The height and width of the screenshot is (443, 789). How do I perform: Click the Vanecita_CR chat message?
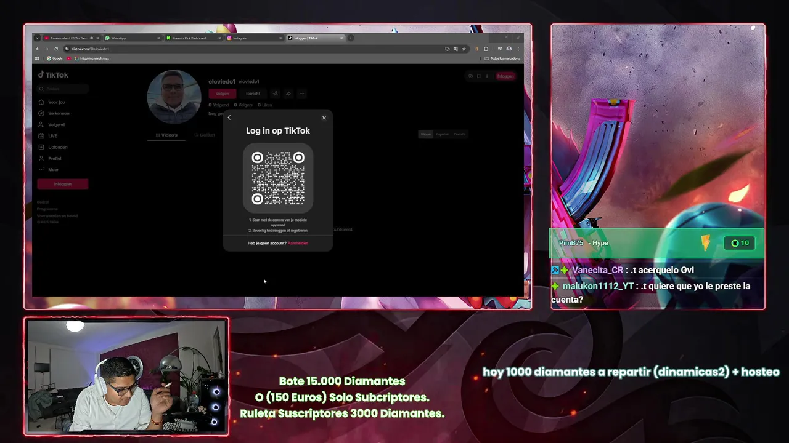click(623, 270)
